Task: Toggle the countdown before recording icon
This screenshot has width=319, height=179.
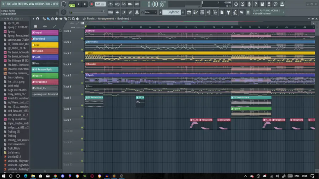Action: point(124,4)
